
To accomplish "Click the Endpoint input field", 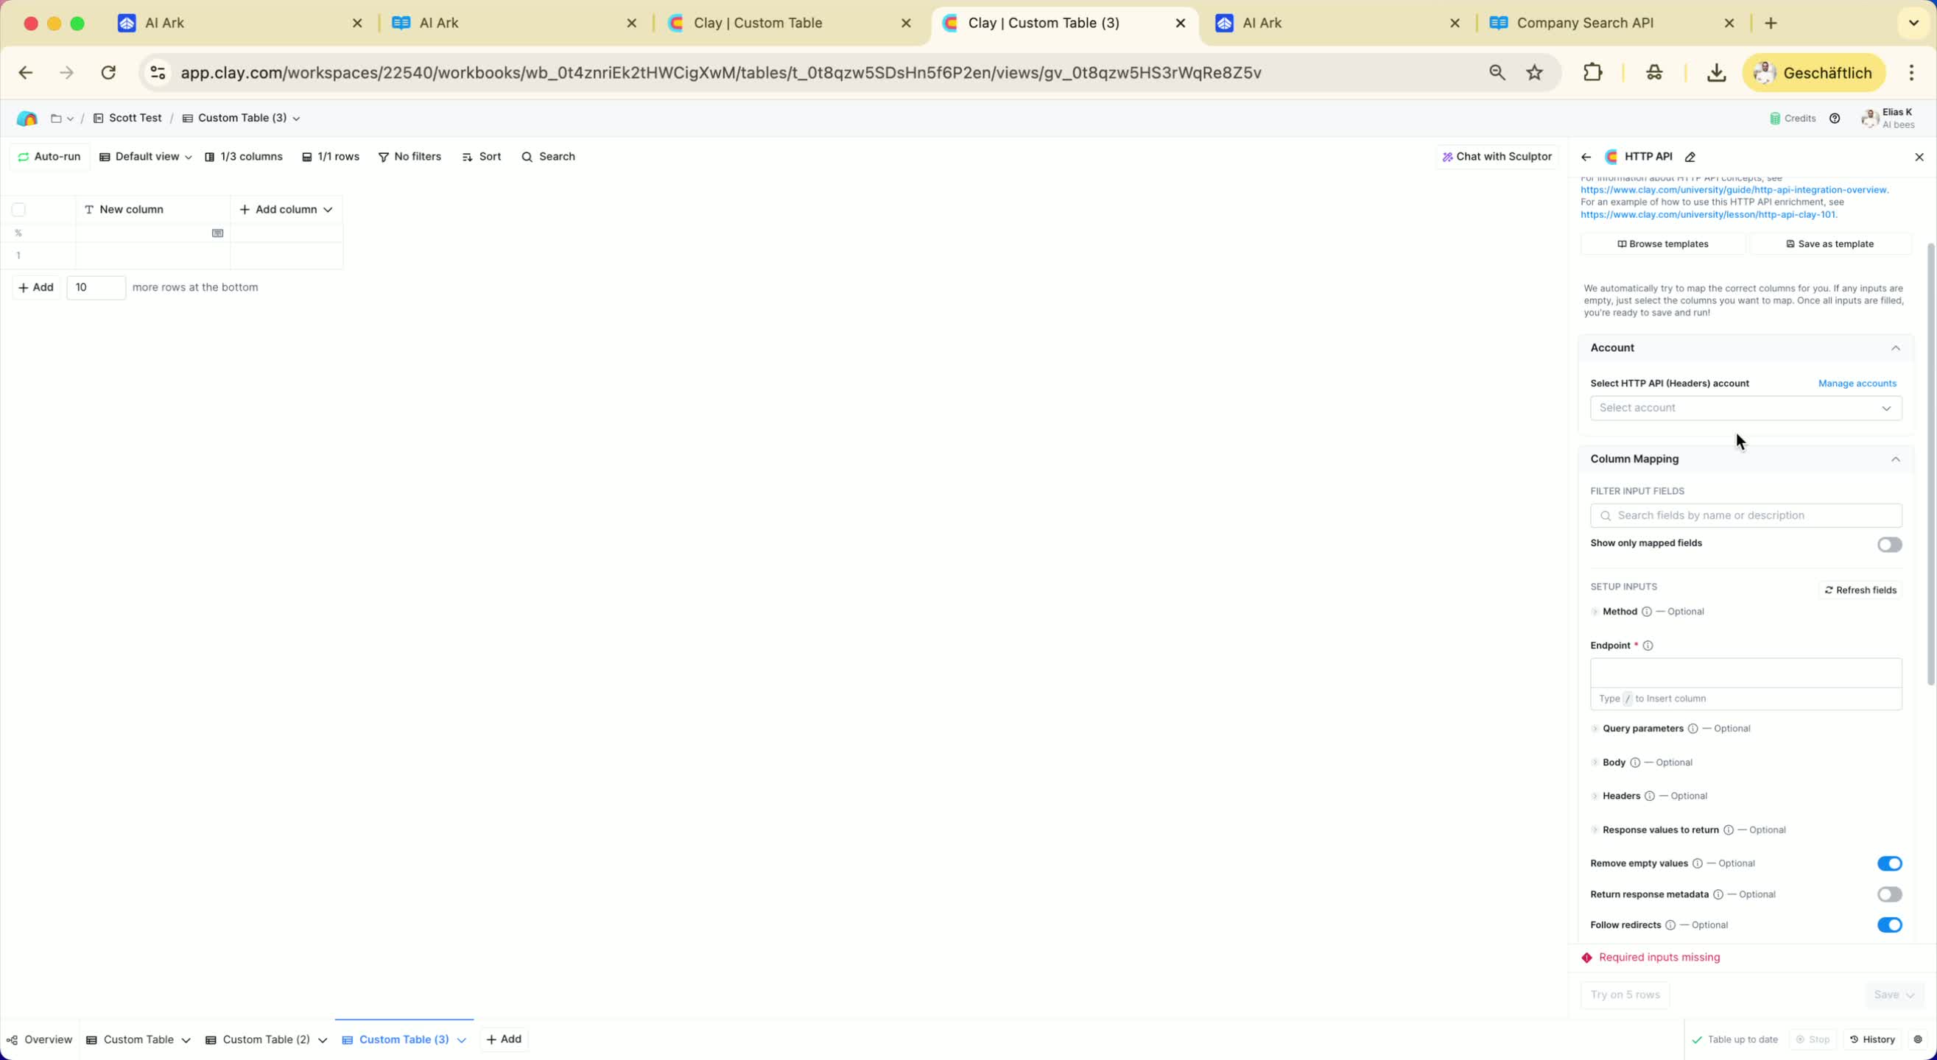I will (x=1746, y=674).
